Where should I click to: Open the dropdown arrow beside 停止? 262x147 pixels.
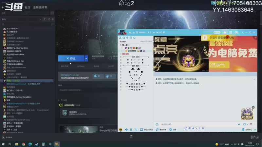tap(86, 58)
